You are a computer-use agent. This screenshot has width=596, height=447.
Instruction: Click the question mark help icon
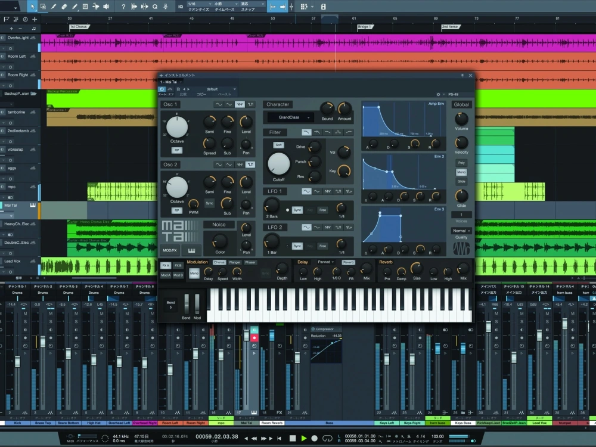(123, 7)
